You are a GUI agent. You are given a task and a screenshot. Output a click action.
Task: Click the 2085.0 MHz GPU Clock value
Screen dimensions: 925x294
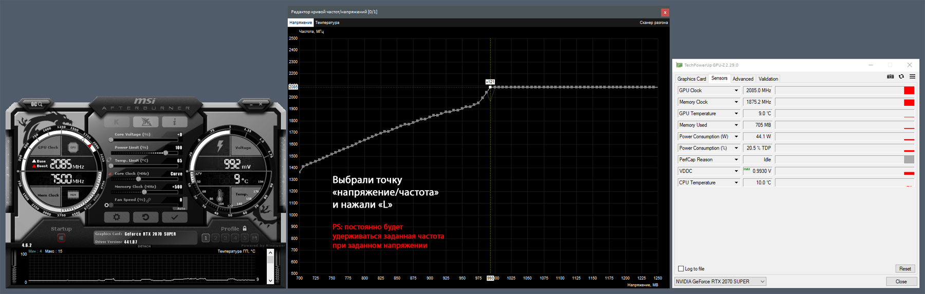pyautogui.click(x=757, y=90)
